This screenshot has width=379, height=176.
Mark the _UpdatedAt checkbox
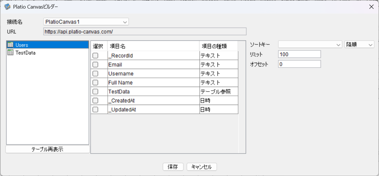point(95,110)
